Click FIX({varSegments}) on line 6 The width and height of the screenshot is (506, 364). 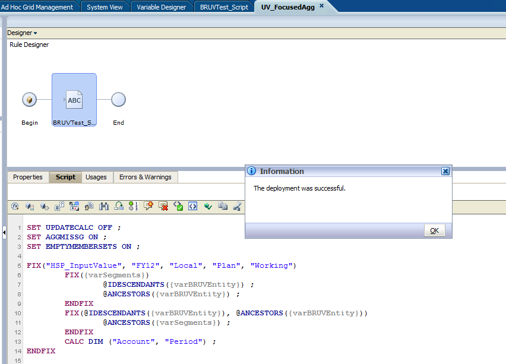[107, 275]
